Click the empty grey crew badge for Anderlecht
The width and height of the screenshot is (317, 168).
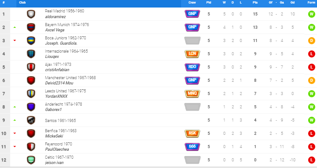[192, 107]
